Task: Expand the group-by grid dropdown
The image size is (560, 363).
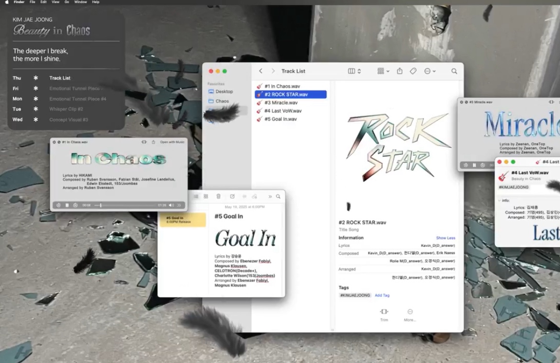Action: (383, 71)
